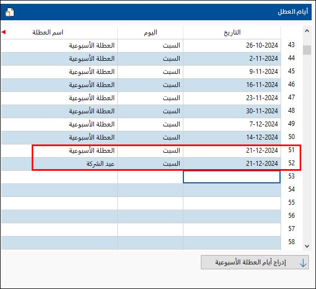The width and height of the screenshot is (316, 289).
Task: Select the اليوم column header
Action: [150, 32]
